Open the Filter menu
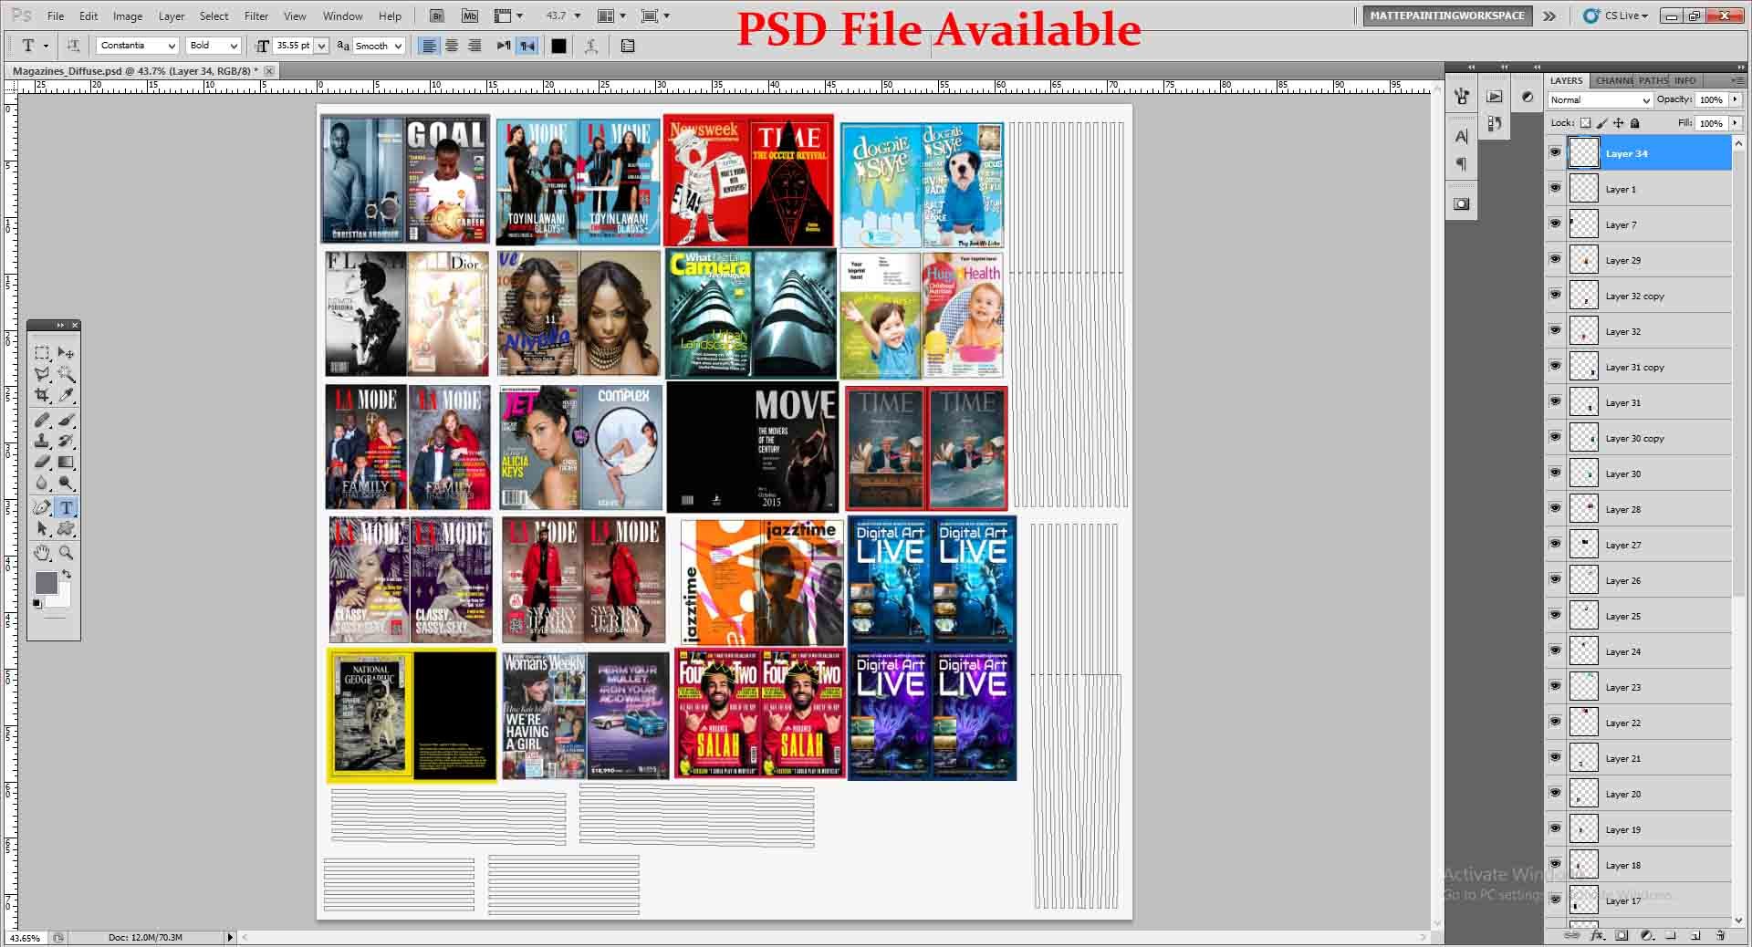Screen dimensions: 1752x947 (x=256, y=16)
